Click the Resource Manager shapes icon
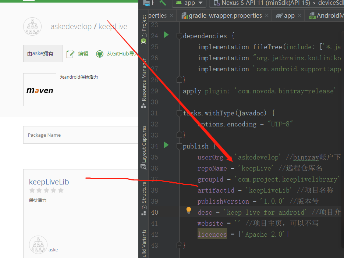This screenshot has height=258, width=344. (x=143, y=106)
